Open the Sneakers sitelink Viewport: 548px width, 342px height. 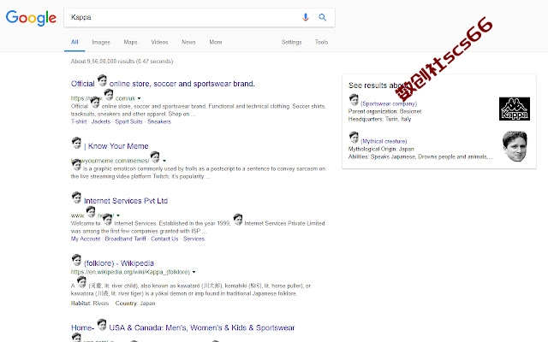click(159, 121)
